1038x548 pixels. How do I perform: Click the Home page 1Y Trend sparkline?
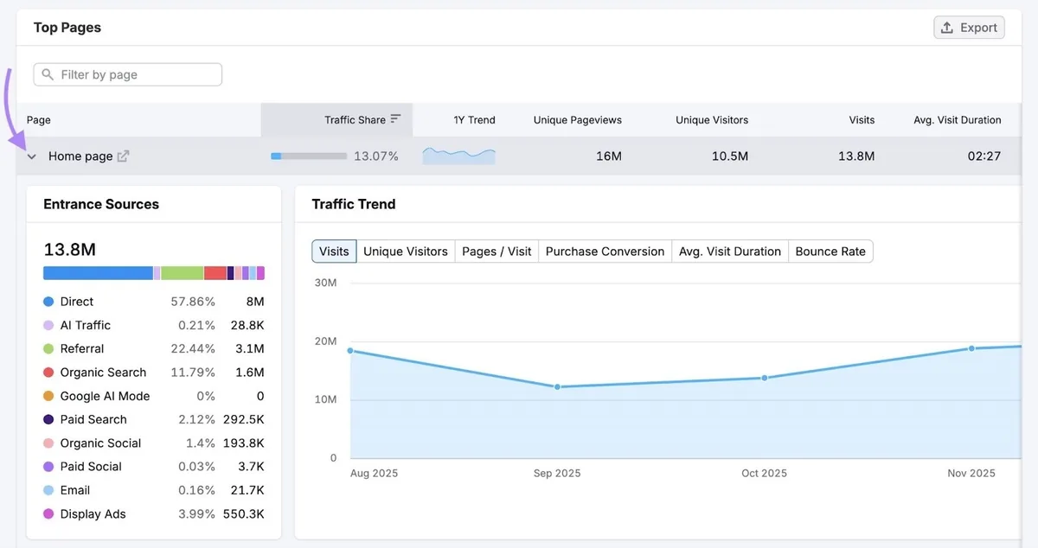click(x=459, y=156)
